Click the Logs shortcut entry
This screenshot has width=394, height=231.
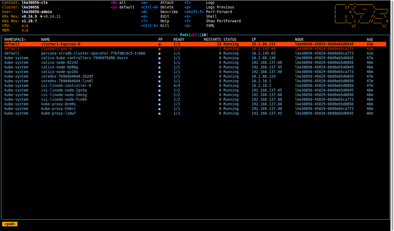[199, 2]
